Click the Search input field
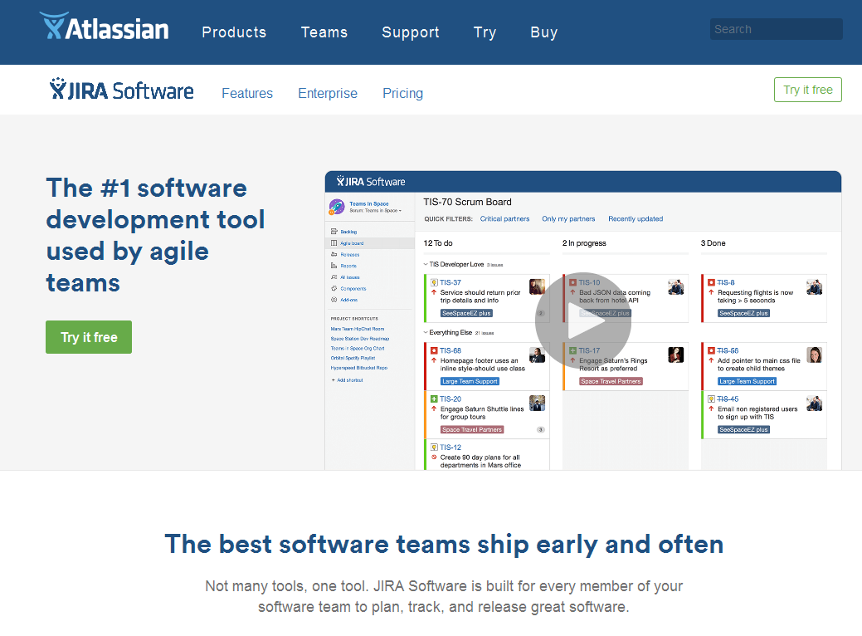 776,29
